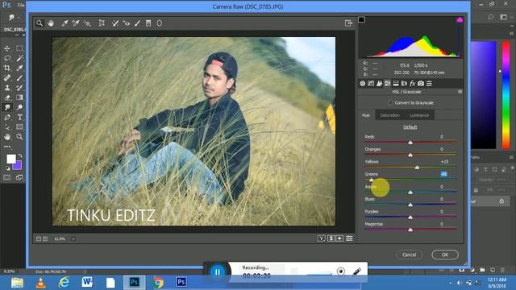
Task: Open the Photoshop File menu
Action: click(x=21, y=5)
